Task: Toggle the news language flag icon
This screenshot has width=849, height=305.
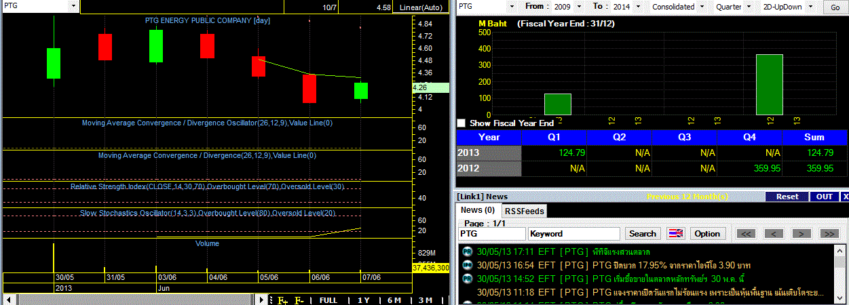Action: (x=676, y=233)
